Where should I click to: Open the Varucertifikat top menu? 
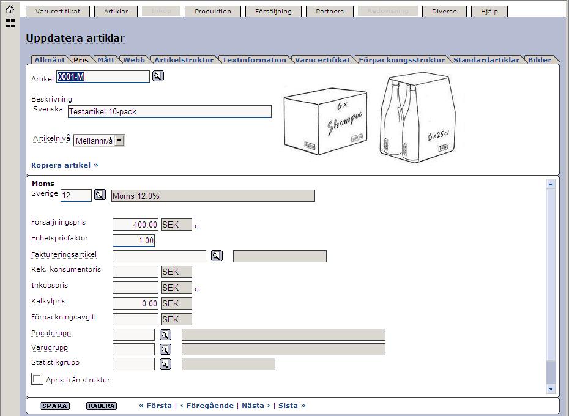tap(58, 11)
